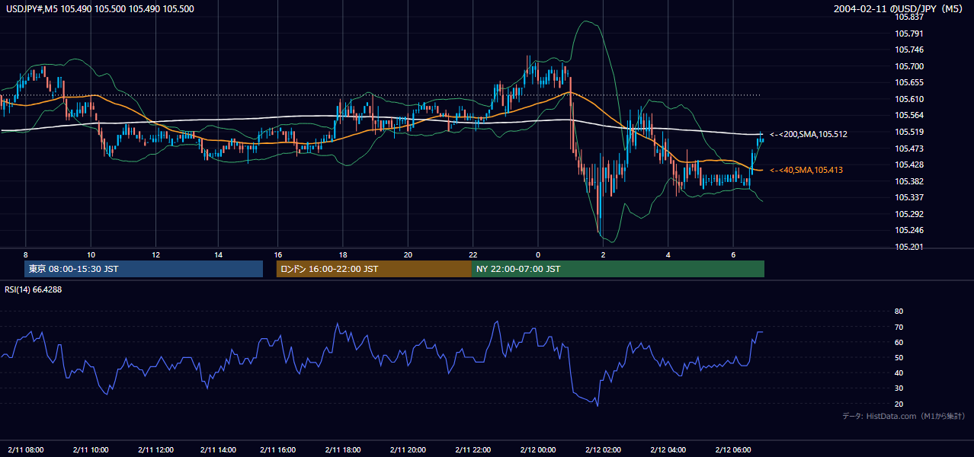Click hour marker 20 under the price chart
Image resolution: width=974 pixels, height=457 pixels.
point(408,254)
